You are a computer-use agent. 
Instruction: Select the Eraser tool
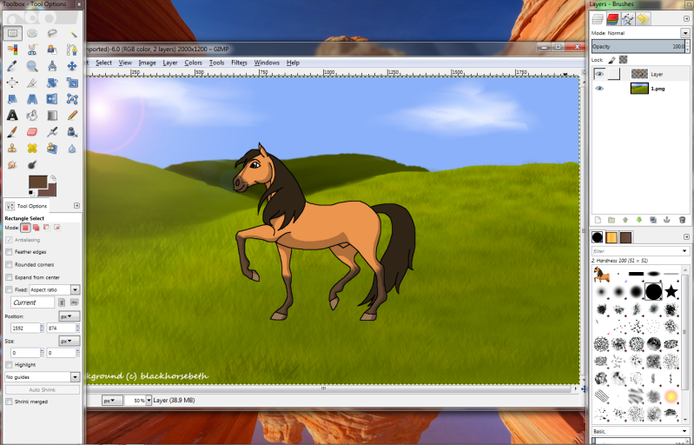(x=32, y=131)
